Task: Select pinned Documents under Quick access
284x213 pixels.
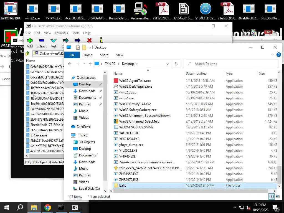Action: tap(87, 98)
